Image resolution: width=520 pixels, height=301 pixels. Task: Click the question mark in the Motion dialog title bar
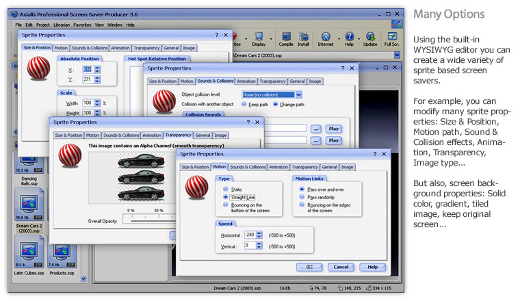[375, 154]
